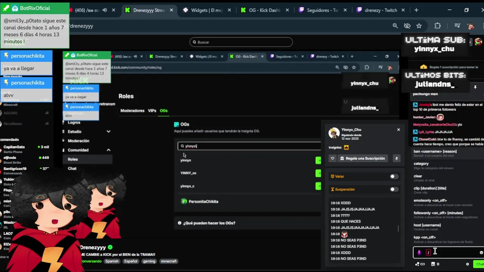Switch to OG - Kick Dashboard browser tab
This screenshot has width=484, height=272.
tap(265, 10)
